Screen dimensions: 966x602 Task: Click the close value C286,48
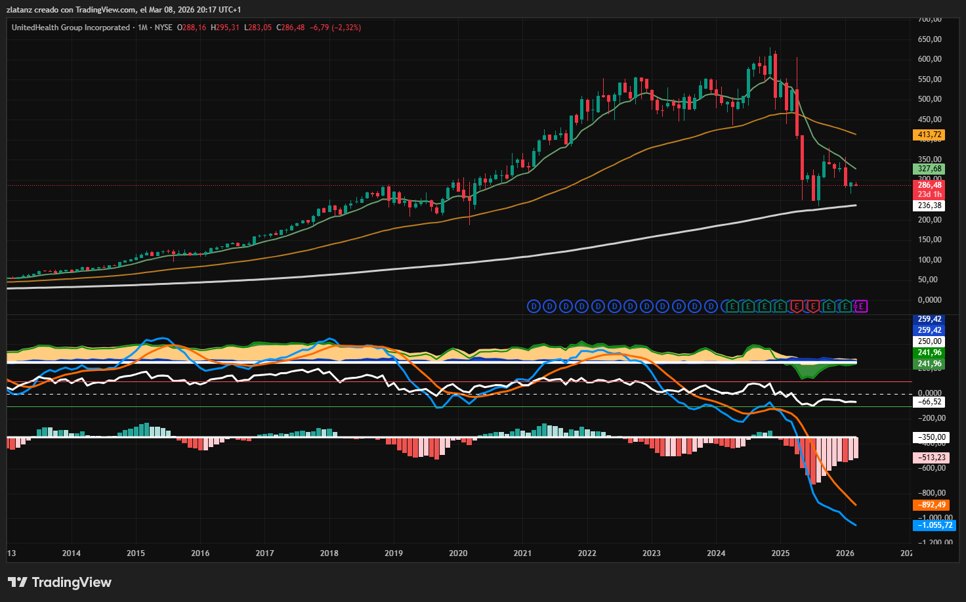click(x=291, y=28)
